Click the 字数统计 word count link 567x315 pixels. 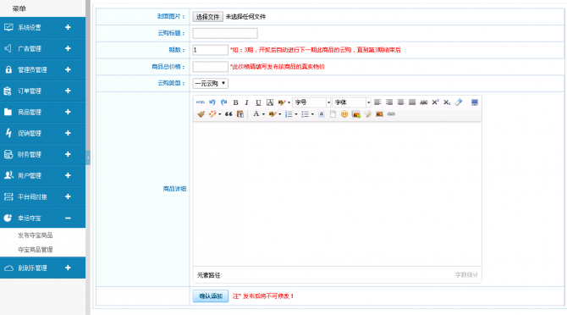click(x=466, y=275)
